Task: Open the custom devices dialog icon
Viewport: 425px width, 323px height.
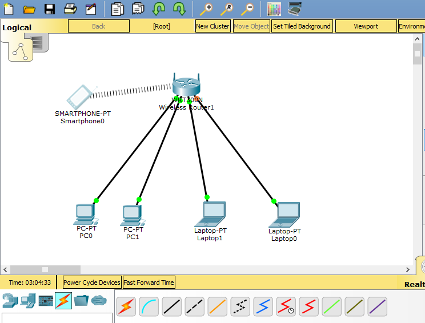Action: [x=295, y=9]
